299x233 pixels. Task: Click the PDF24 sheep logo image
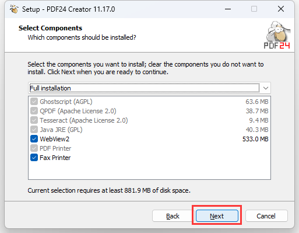coord(277,35)
